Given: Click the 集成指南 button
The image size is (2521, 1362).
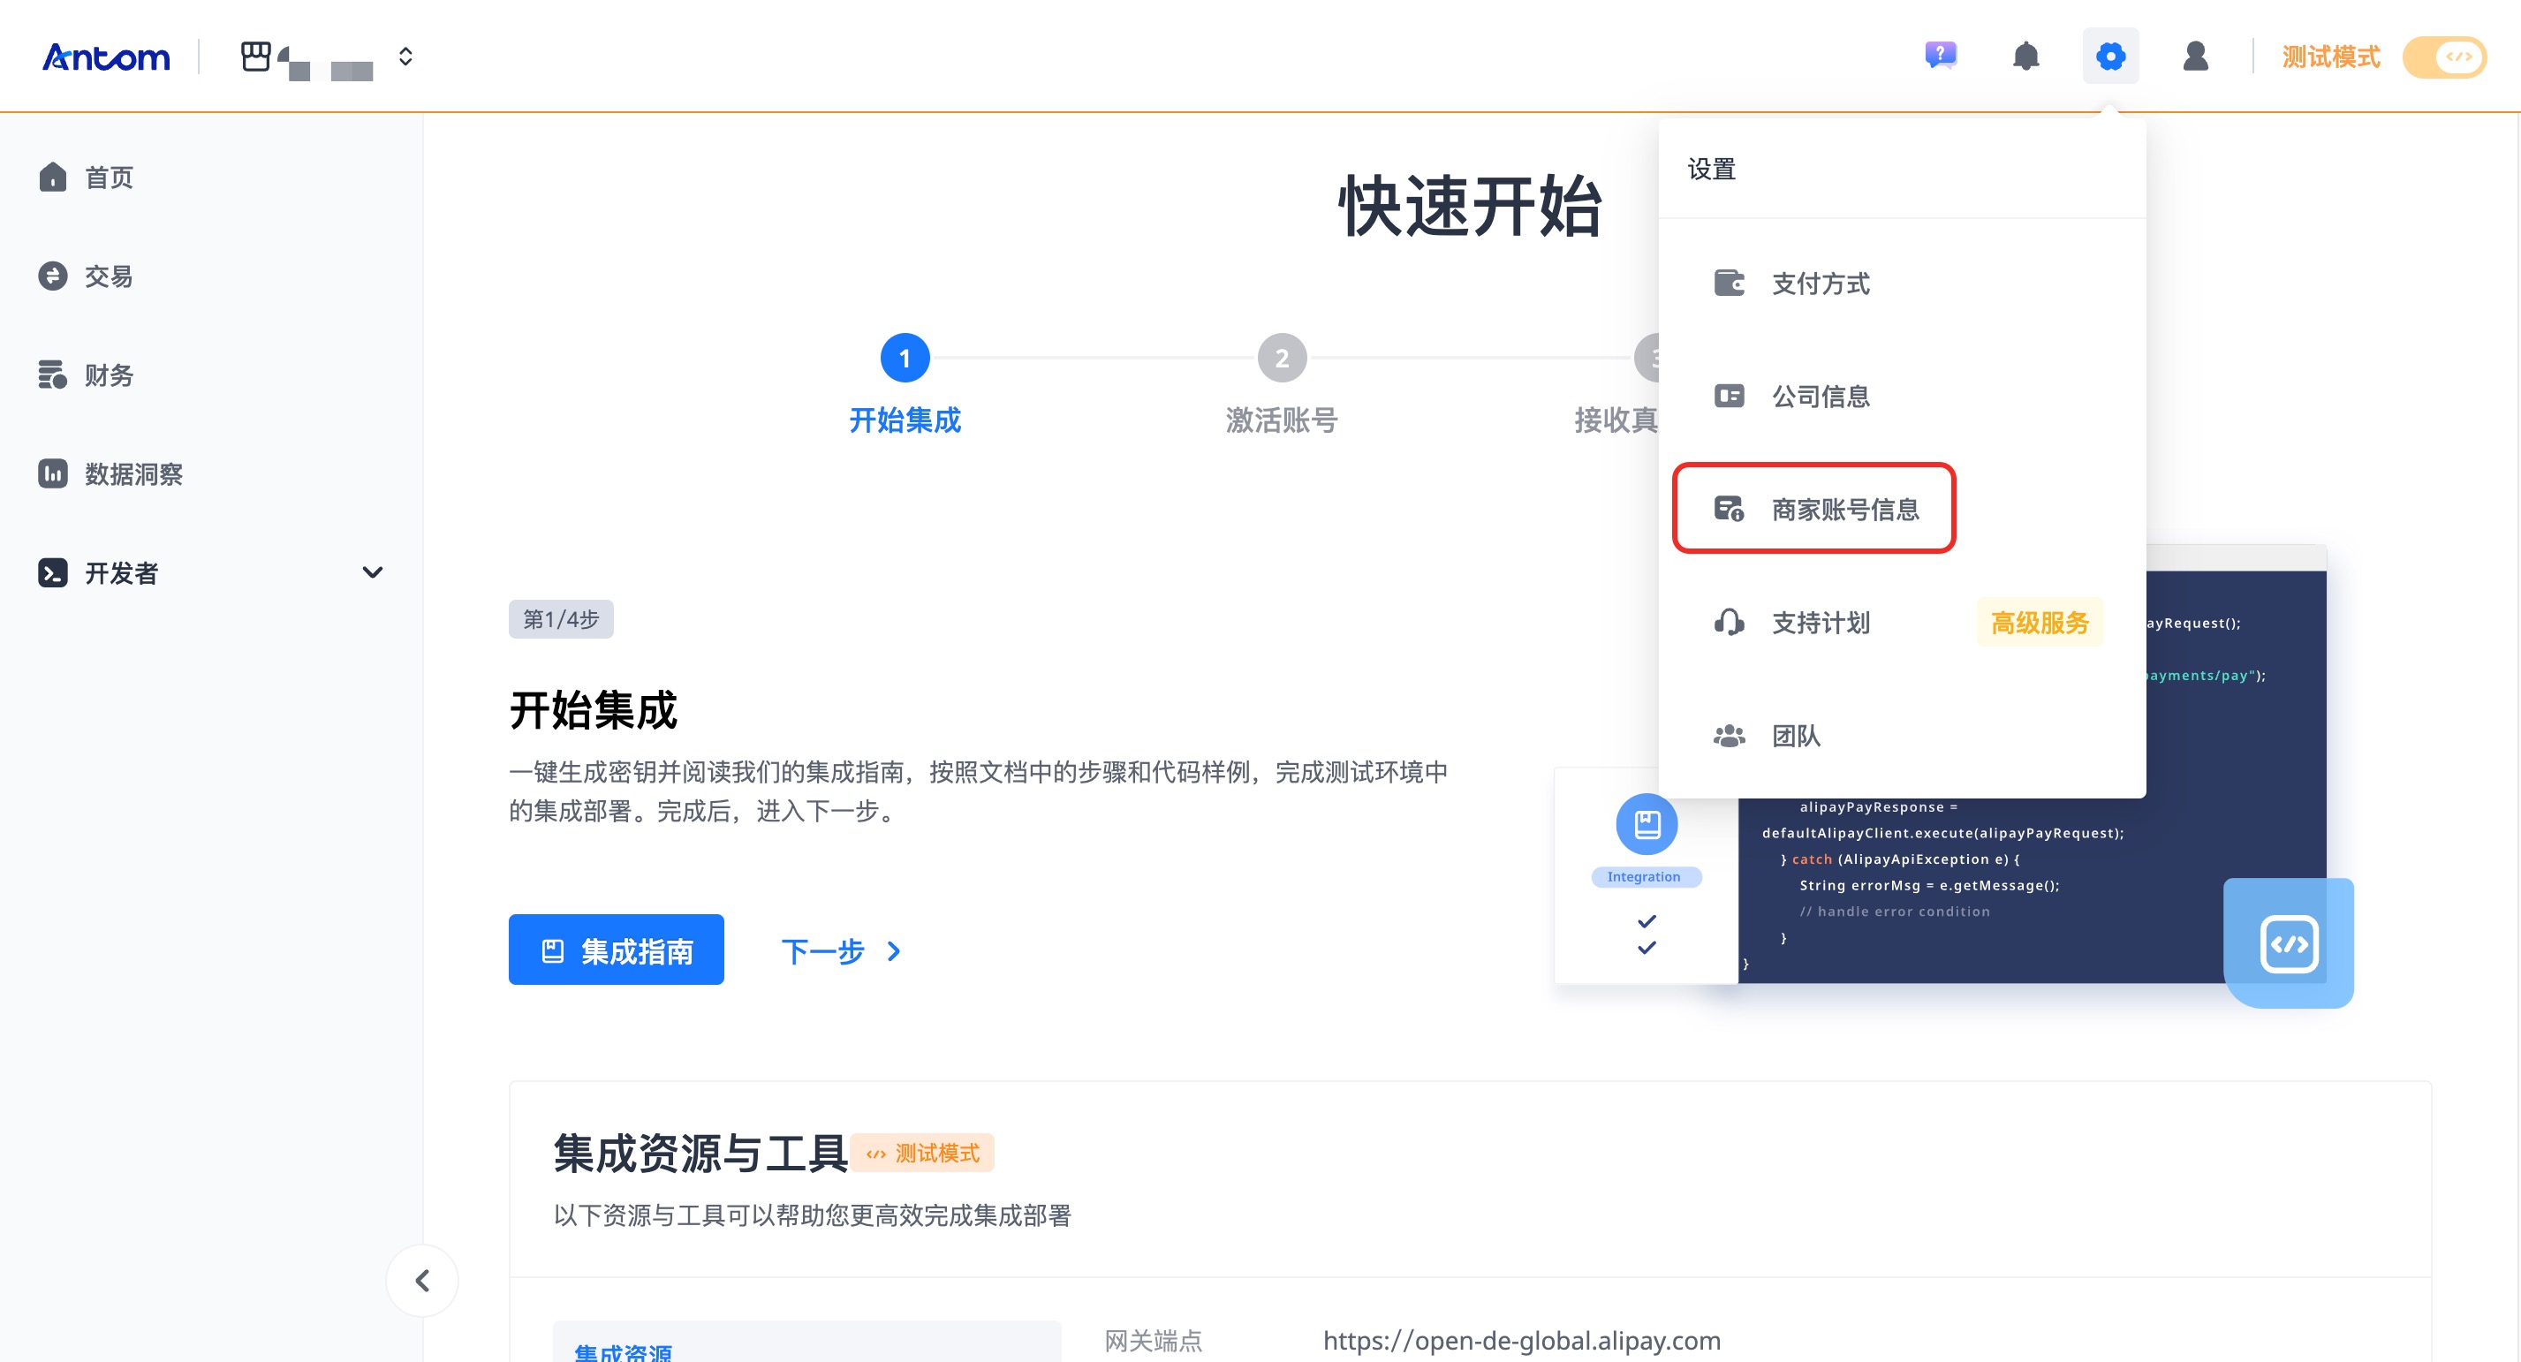Looking at the screenshot, I should pos(616,950).
